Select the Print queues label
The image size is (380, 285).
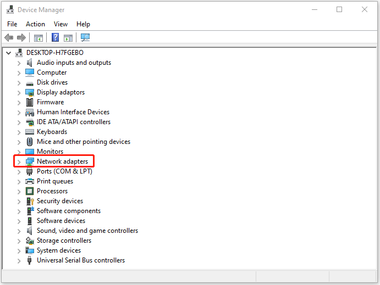point(55,181)
